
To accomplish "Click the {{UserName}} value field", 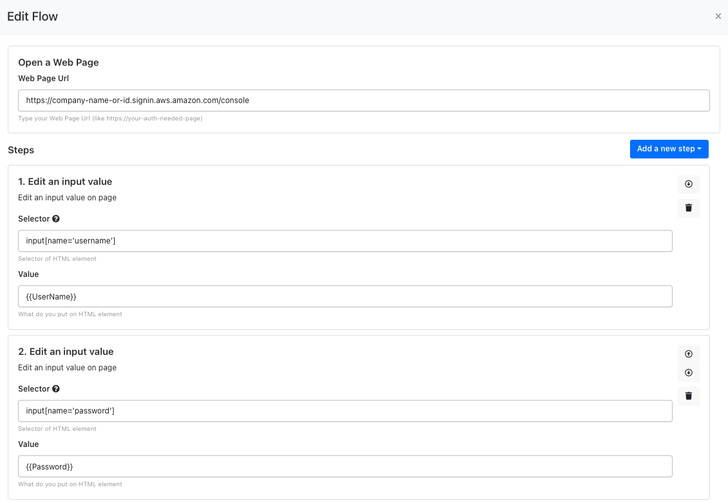I will click(345, 296).
